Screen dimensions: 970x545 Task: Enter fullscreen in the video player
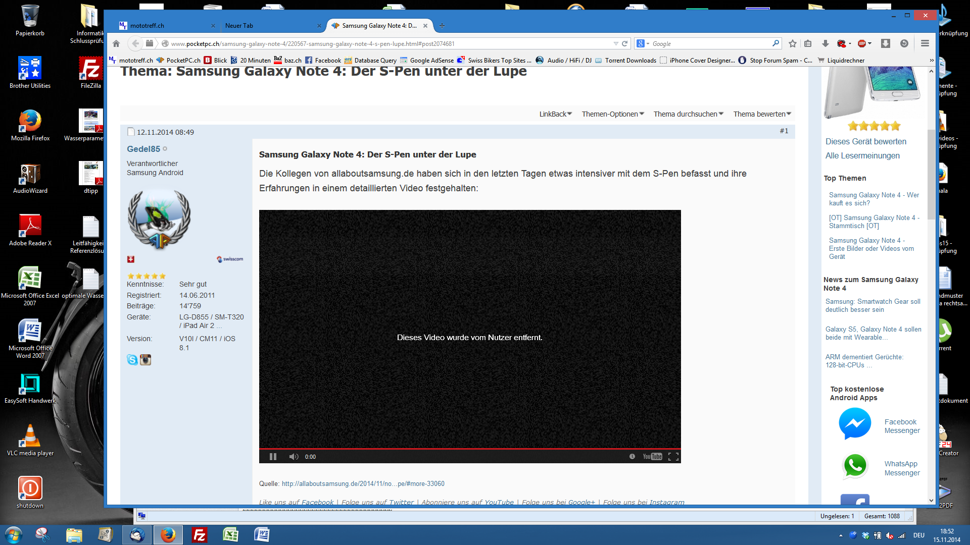point(673,457)
